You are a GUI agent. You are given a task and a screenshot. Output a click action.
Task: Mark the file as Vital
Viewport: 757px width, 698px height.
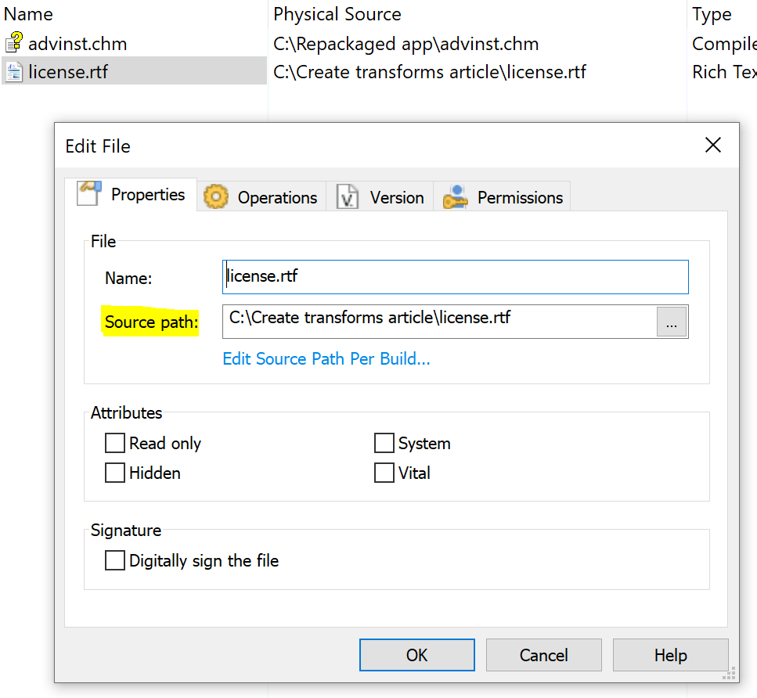[384, 473]
